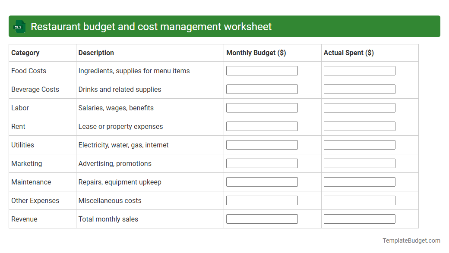Click the Rent monthly budget field
This screenshot has height=253, width=449.
pyautogui.click(x=262, y=126)
